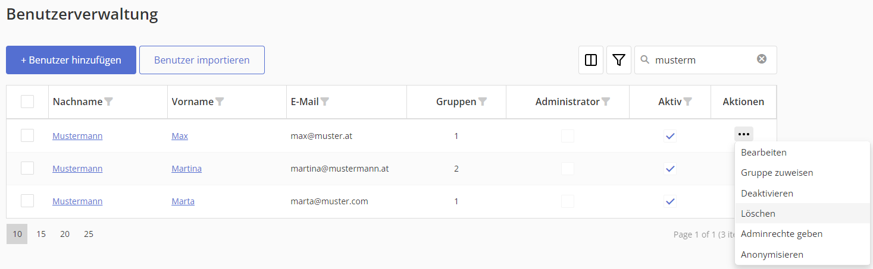Click Anonymisieren in the context menu
The image size is (873, 269).
pyautogui.click(x=772, y=255)
